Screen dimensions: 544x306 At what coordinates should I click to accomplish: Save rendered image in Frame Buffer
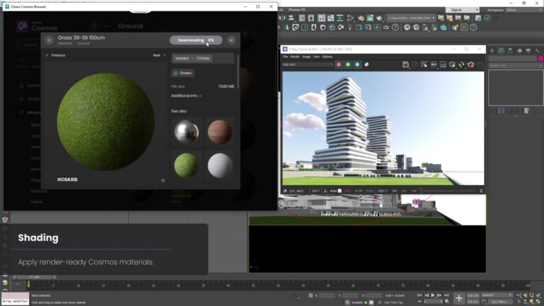tap(405, 64)
